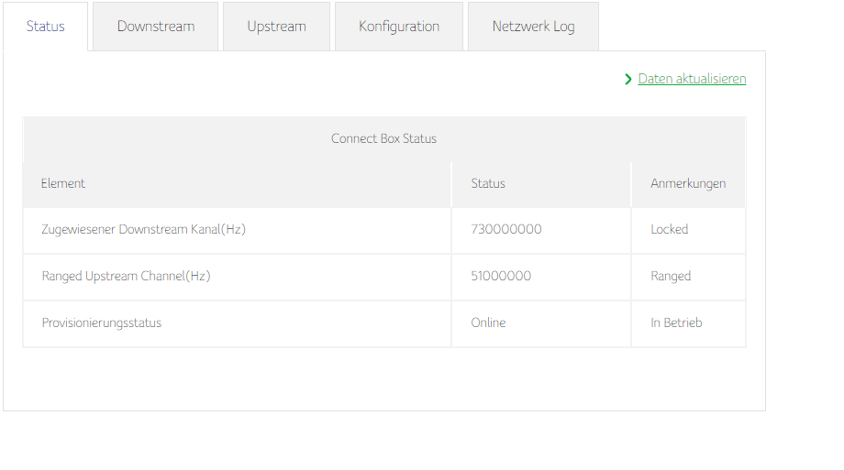844x470 pixels.
Task: Click the Anmerkungen column header
Action: 688,183
